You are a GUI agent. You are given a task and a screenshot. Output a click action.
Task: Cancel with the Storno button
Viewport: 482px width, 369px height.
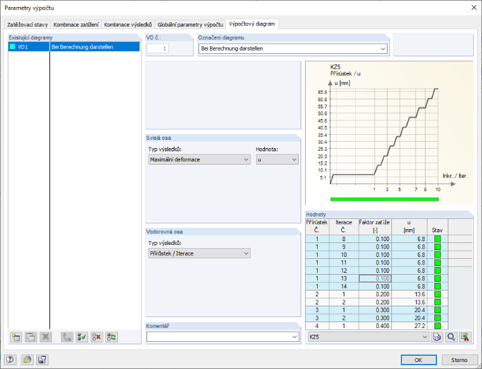459,360
